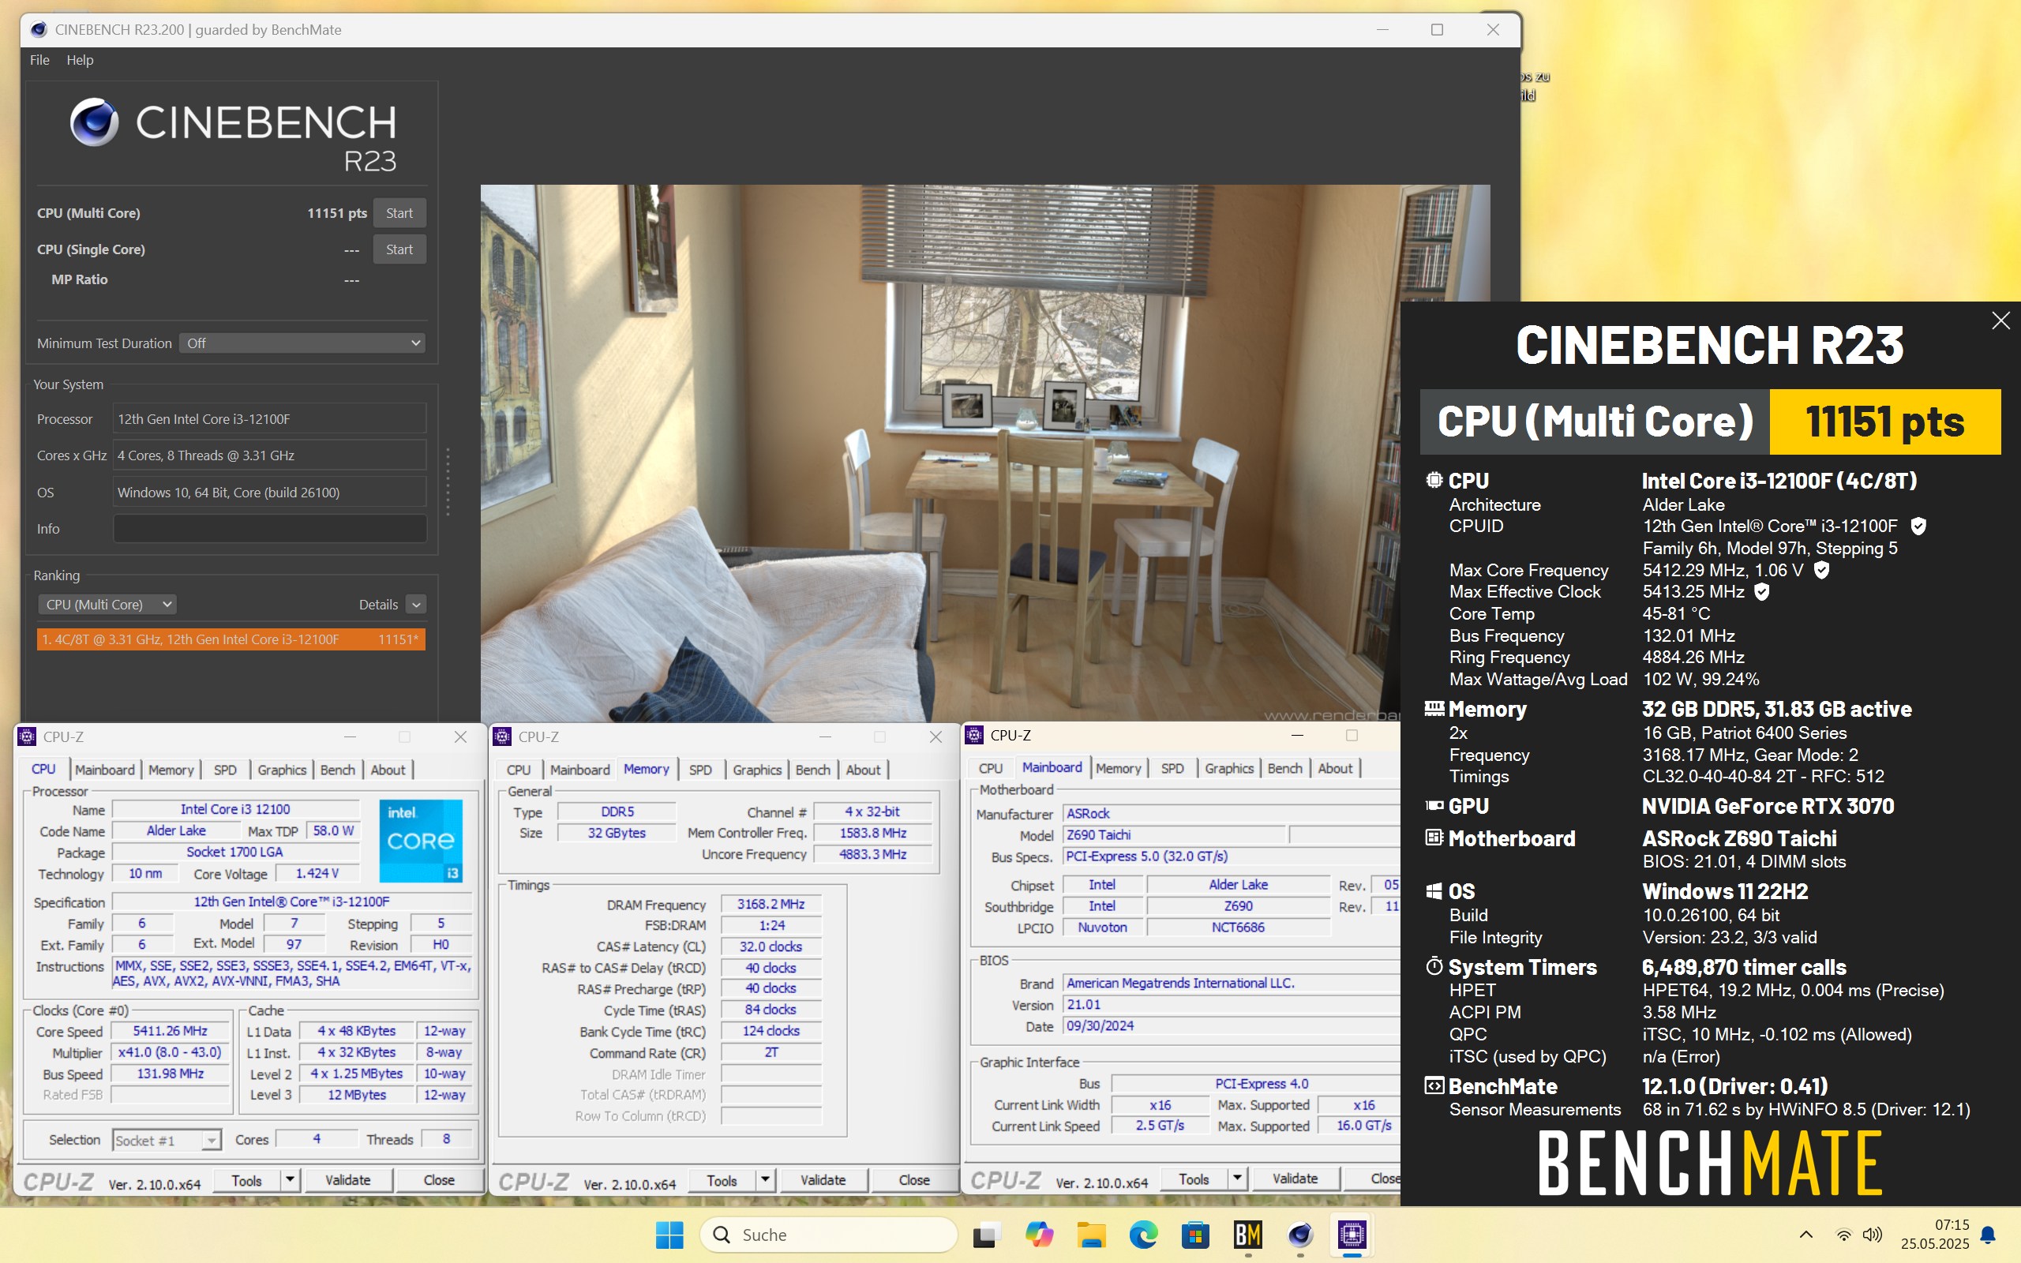
Task: Click Validate in the Memory CPU-Z window
Action: (823, 1179)
